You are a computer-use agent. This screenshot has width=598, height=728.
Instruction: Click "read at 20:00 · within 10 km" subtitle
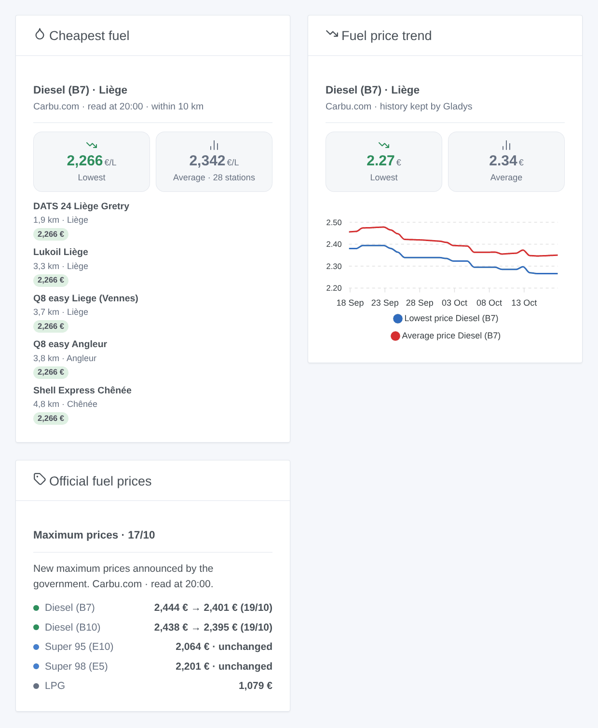coord(146,106)
